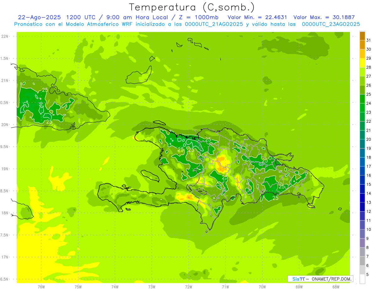377x291 pixels.
Task: Click gray legend swatch between 6 and 7
Action: coord(362,261)
